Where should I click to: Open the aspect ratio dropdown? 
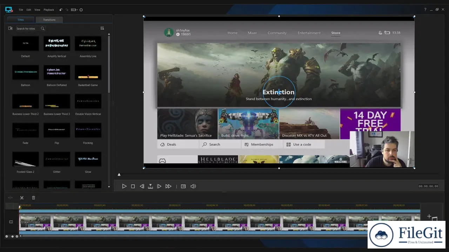tap(74, 10)
